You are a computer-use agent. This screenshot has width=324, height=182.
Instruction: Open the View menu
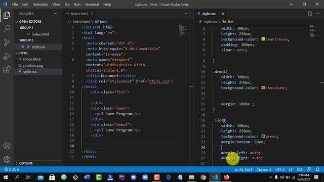(x=56, y=5)
